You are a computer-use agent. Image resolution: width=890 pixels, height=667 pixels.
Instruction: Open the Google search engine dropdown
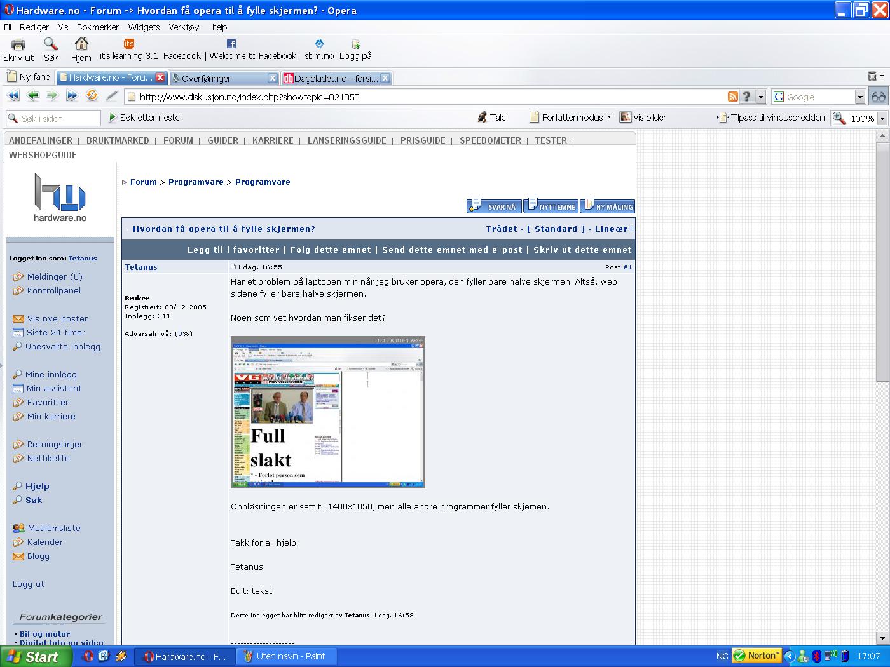pyautogui.click(x=860, y=97)
